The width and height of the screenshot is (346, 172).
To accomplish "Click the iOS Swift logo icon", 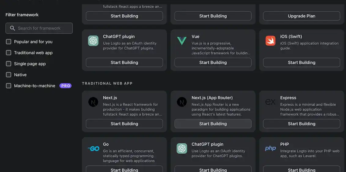I will [271, 41].
